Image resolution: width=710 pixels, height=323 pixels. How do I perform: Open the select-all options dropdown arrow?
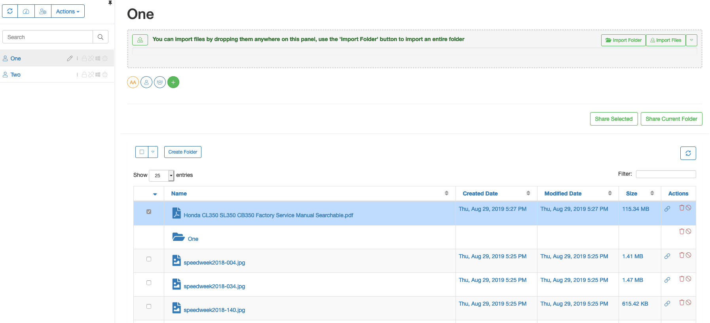tap(153, 152)
